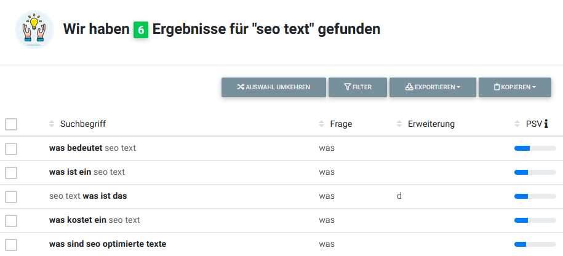This screenshot has height=256, width=563.
Task: Click PSV bar for 'was bedeutet seo text'
Action: coord(534,148)
